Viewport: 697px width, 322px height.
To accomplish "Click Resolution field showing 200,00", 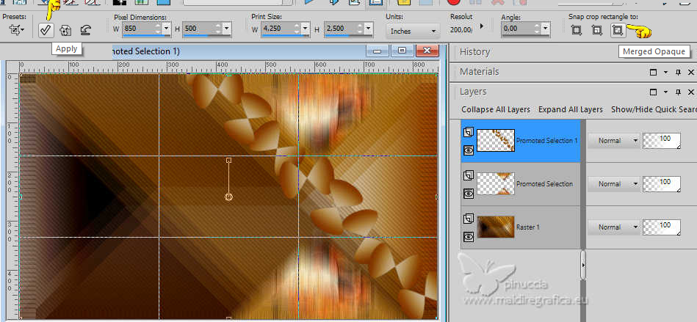I will 461,30.
